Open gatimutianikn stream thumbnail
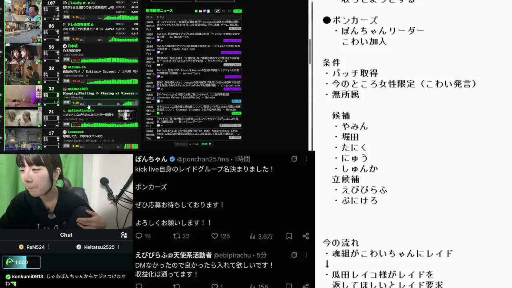The image size is (512, 288). tap(23, 118)
